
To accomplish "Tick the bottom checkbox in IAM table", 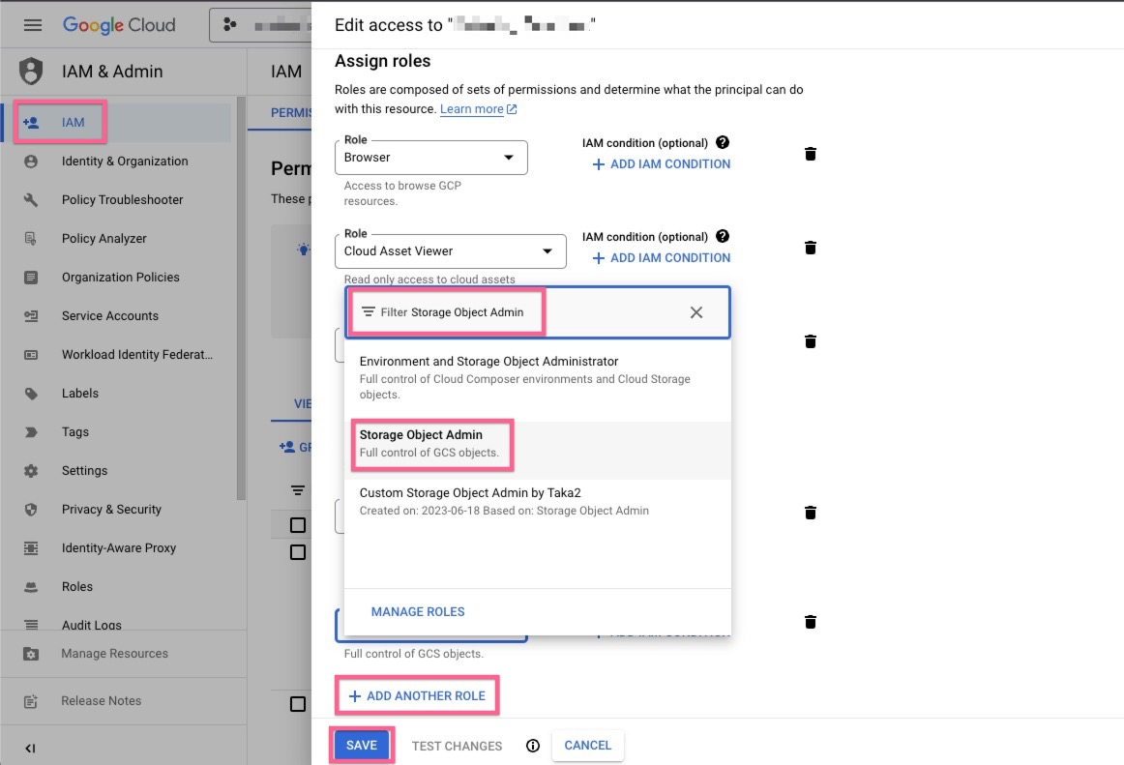I will click(x=298, y=704).
